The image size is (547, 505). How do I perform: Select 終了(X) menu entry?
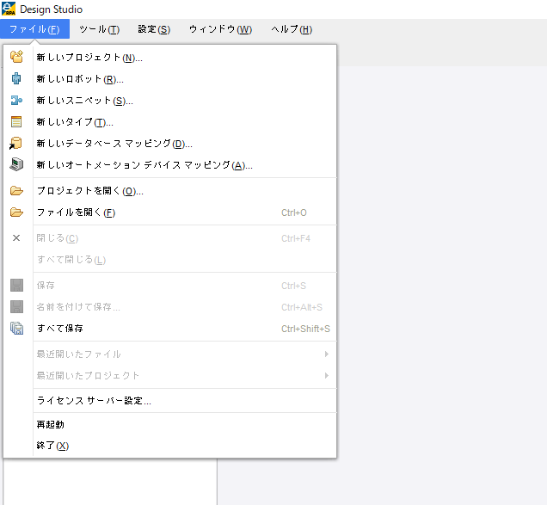coord(170,446)
